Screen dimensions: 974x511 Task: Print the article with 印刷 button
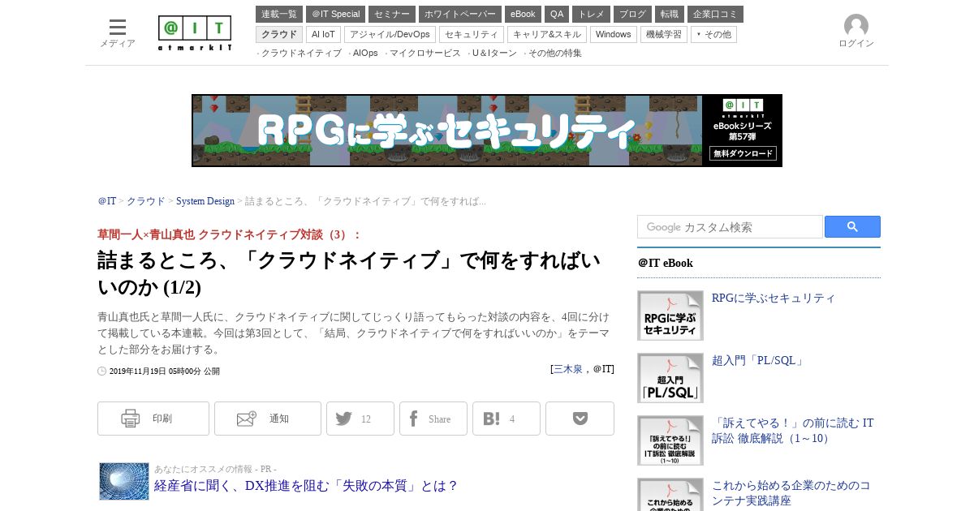(x=153, y=419)
